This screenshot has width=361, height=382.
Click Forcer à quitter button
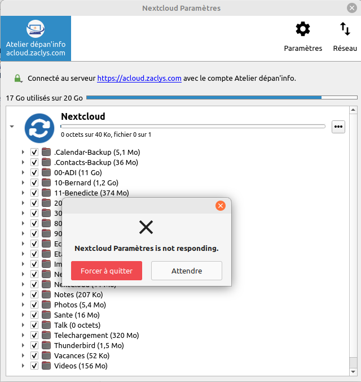coord(107,271)
